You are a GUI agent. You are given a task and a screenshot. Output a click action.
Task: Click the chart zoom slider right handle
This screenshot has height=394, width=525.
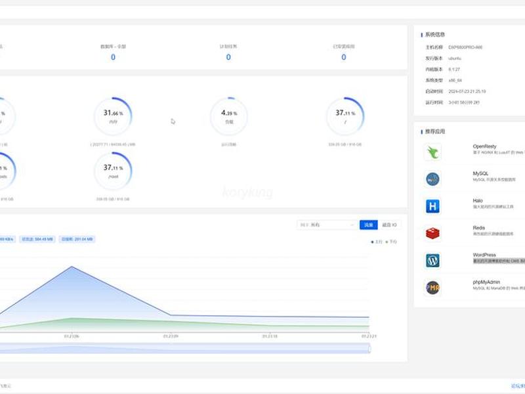[x=369, y=349]
